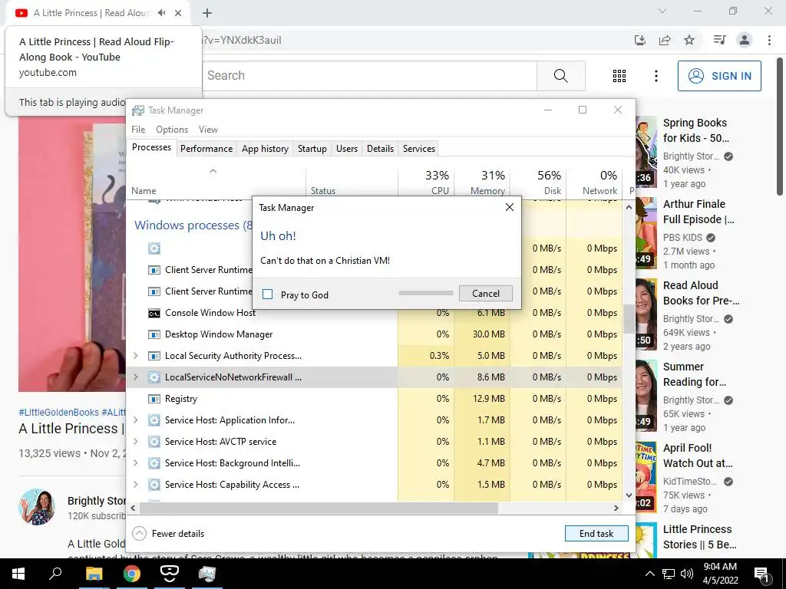Open Chrome media control icon
Screen dimensions: 786x589
[719, 40]
